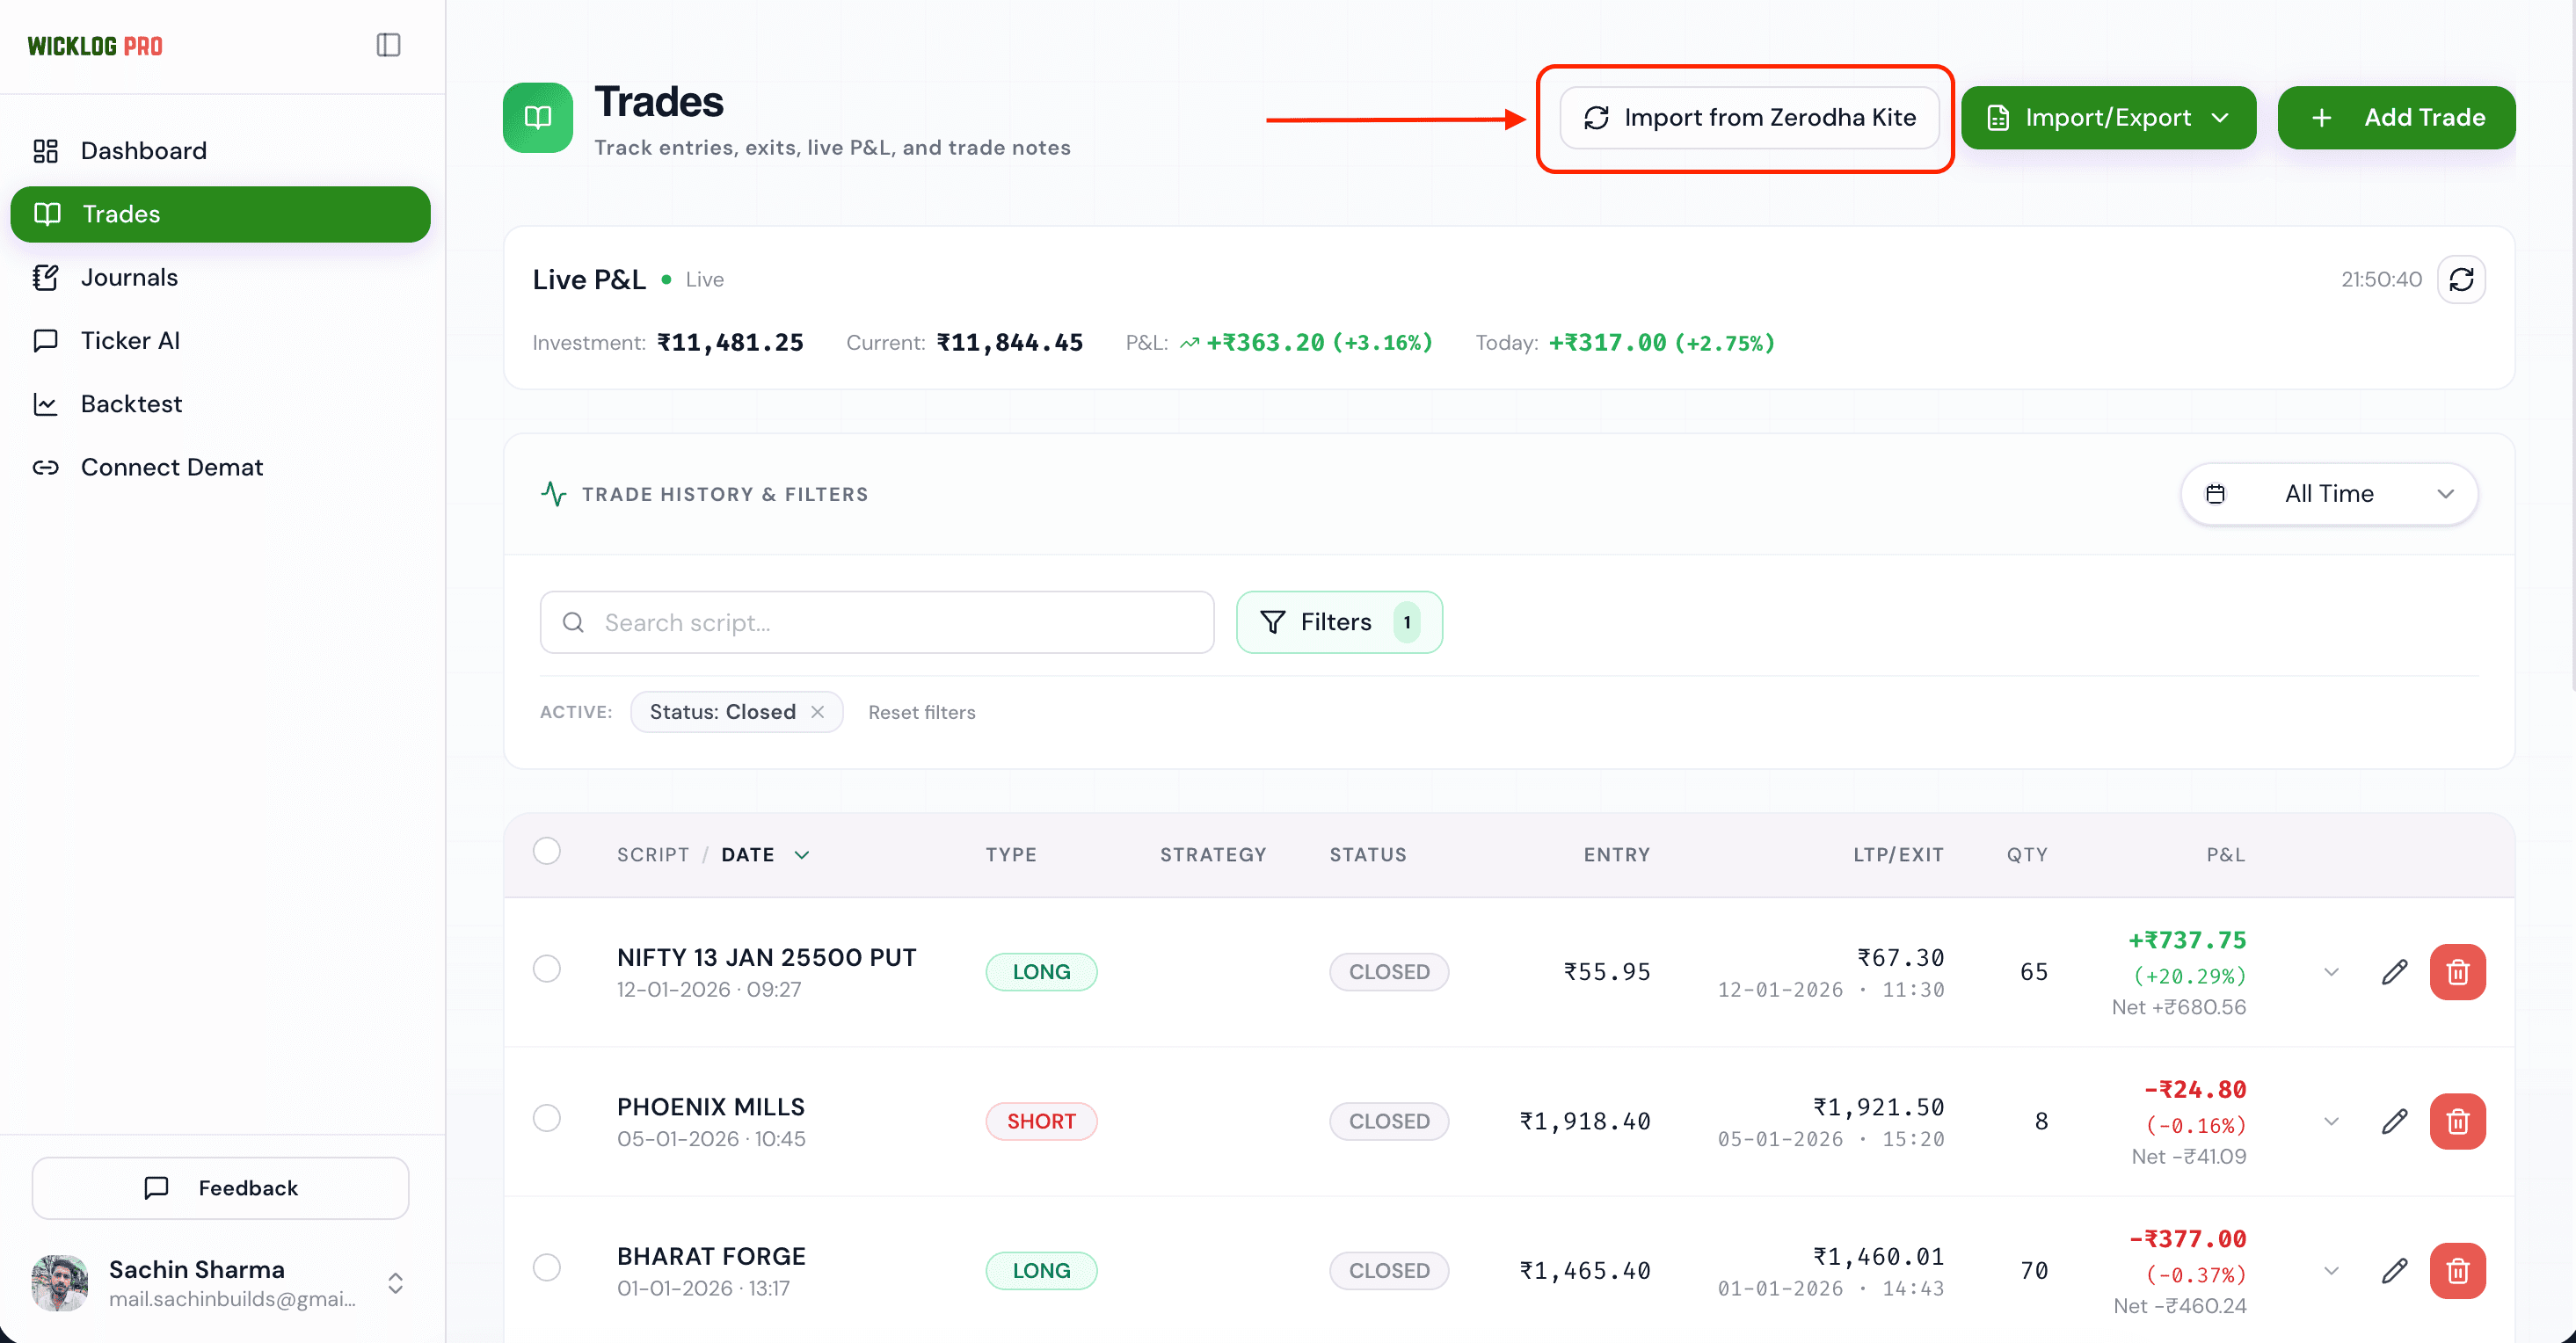Sort by the SCRIPT column header
2576x1343 pixels.
(x=652, y=855)
